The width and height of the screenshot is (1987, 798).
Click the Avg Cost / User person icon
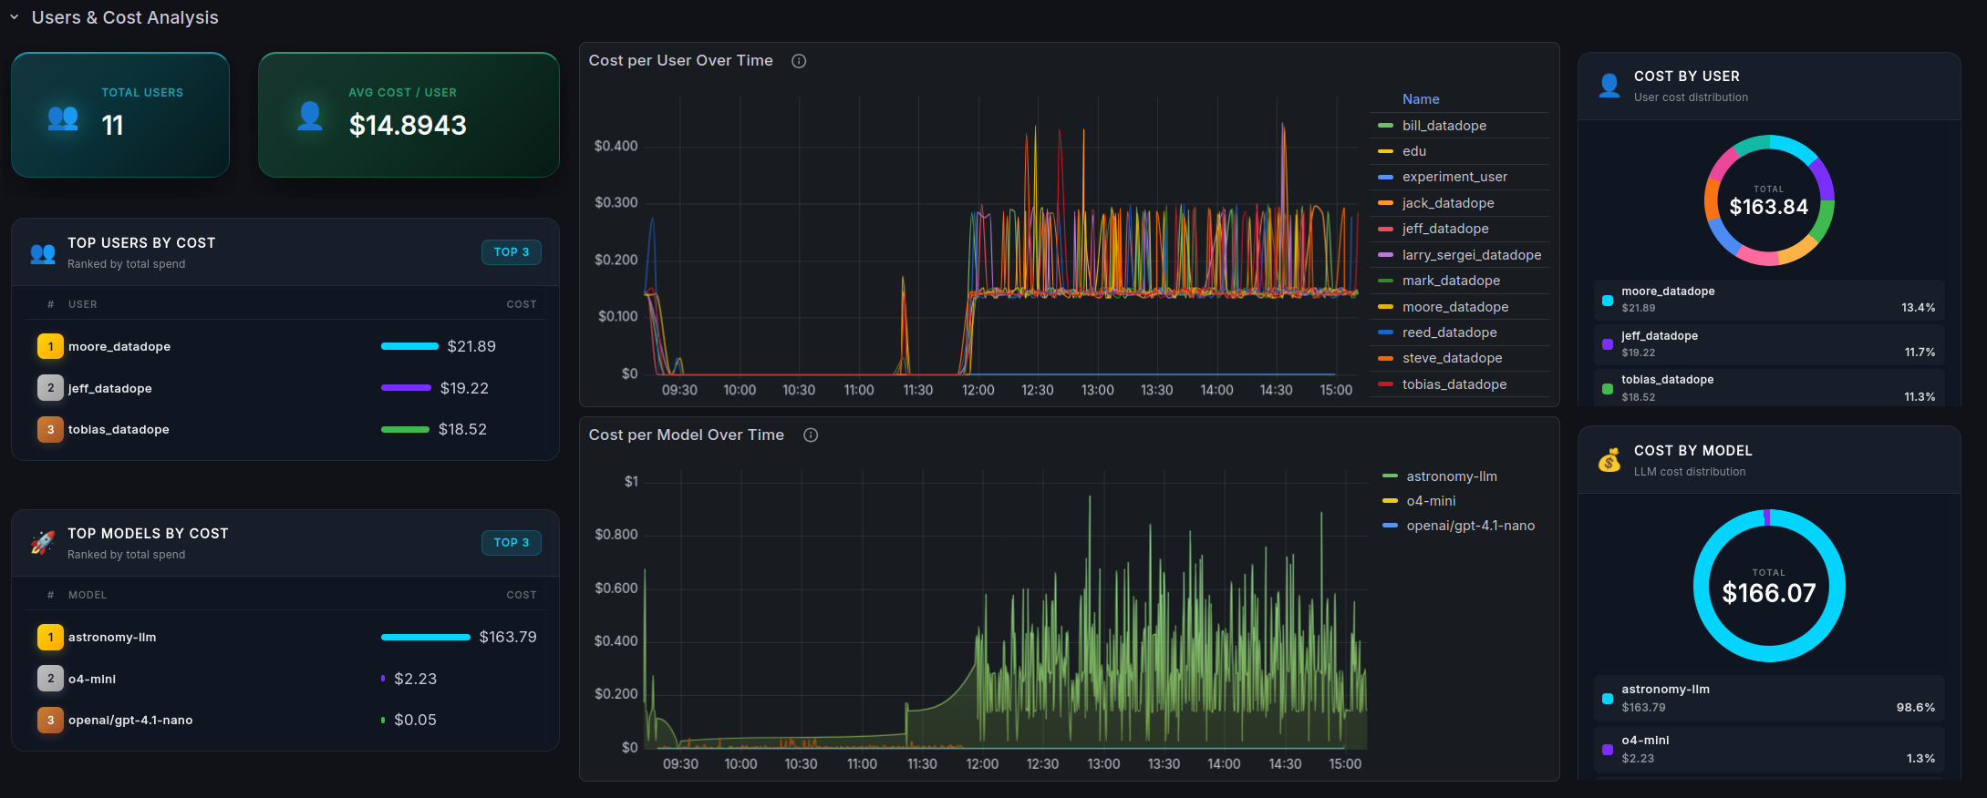tap(310, 116)
